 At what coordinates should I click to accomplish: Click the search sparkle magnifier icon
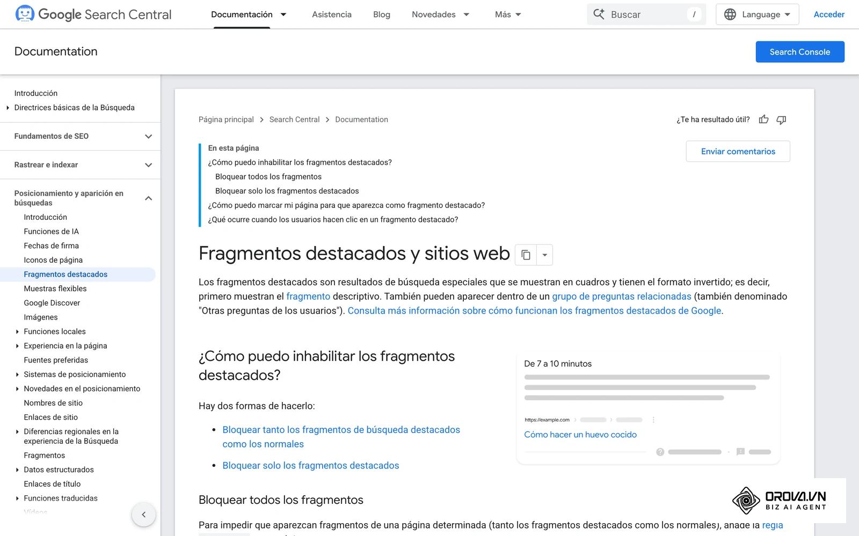point(599,14)
